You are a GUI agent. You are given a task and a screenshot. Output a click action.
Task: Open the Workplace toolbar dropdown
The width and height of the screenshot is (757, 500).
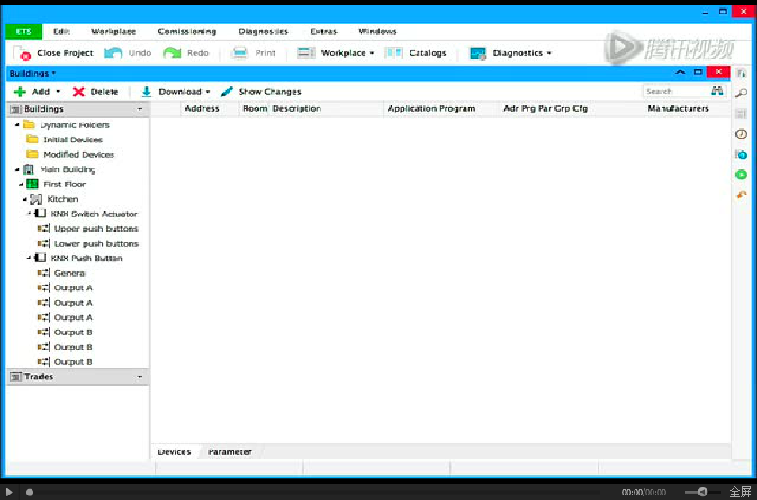(371, 53)
